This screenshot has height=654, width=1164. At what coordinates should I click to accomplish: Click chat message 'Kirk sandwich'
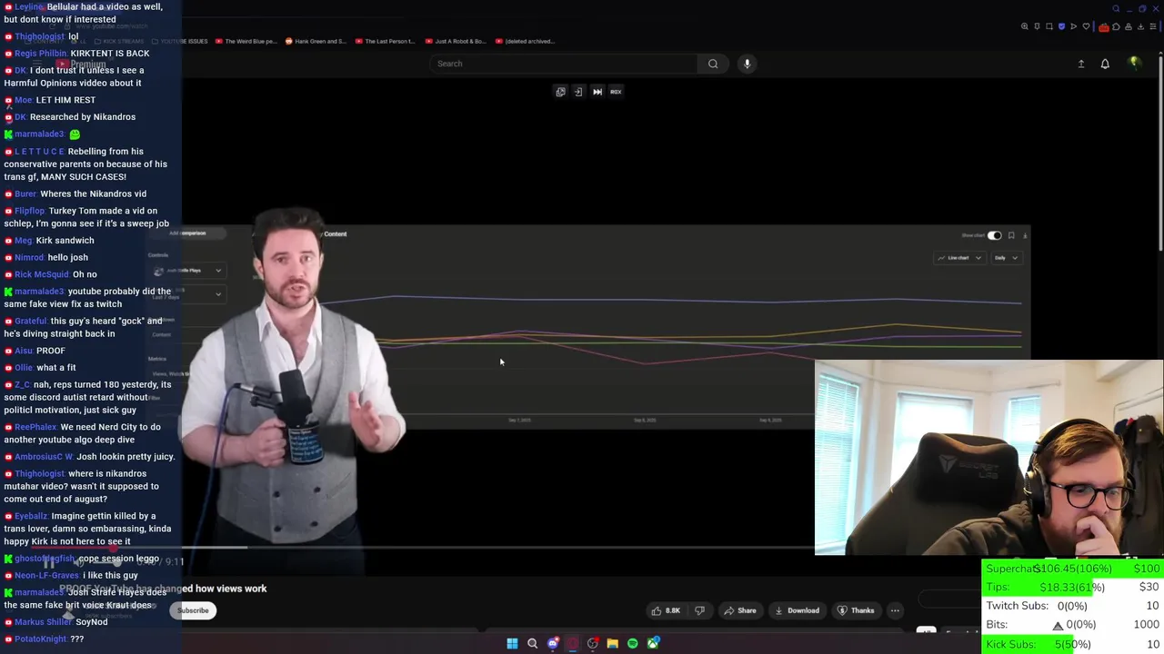(x=65, y=241)
